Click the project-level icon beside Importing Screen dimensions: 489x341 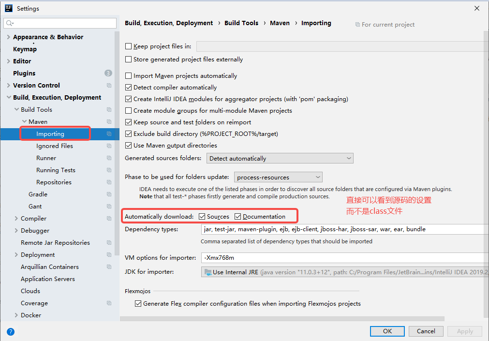(x=109, y=134)
